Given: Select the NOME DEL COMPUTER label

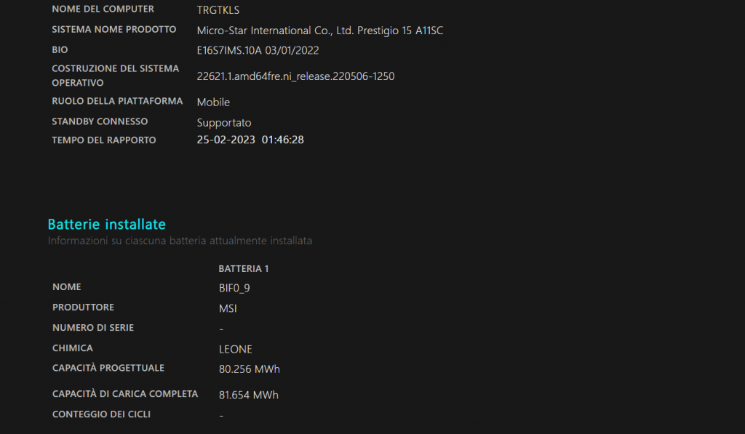Looking at the screenshot, I should [103, 9].
